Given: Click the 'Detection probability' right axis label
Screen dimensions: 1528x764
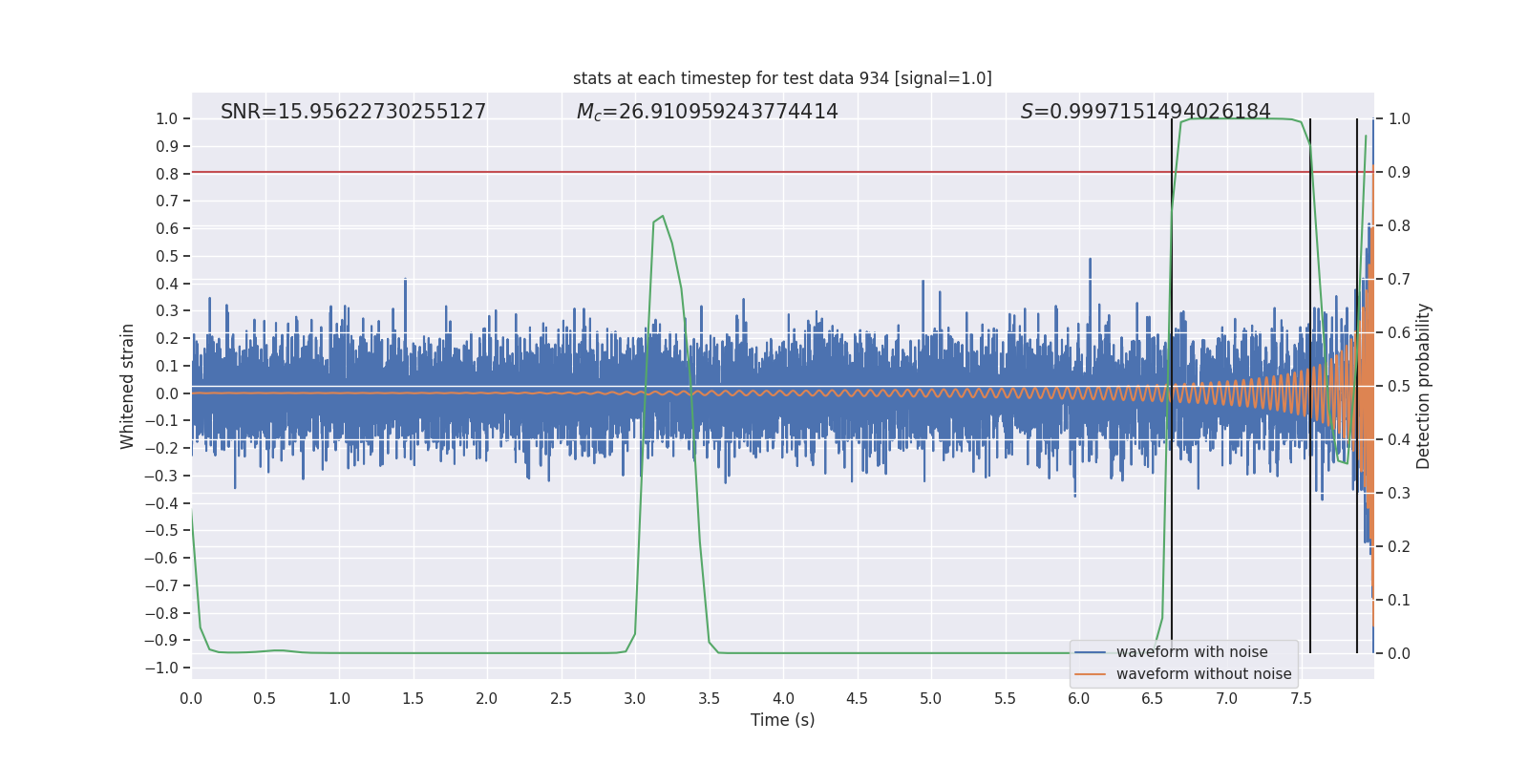Looking at the screenshot, I should tap(1424, 386).
